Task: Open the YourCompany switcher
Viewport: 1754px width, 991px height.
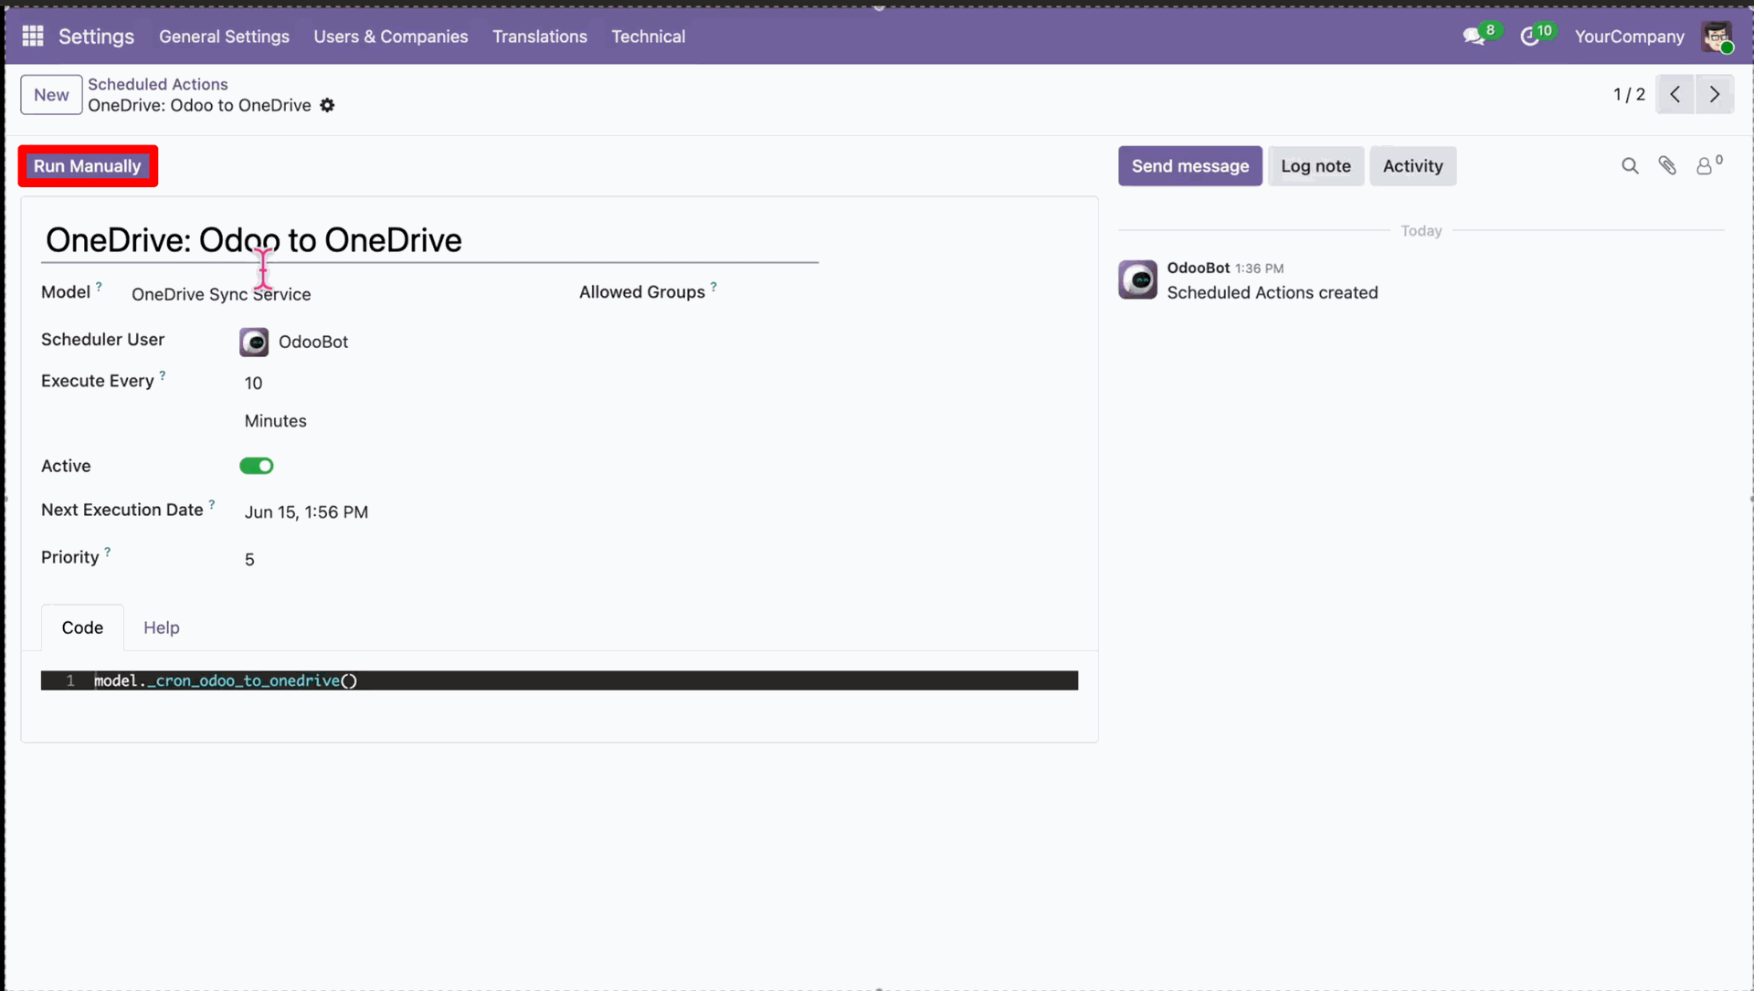Action: (1629, 37)
